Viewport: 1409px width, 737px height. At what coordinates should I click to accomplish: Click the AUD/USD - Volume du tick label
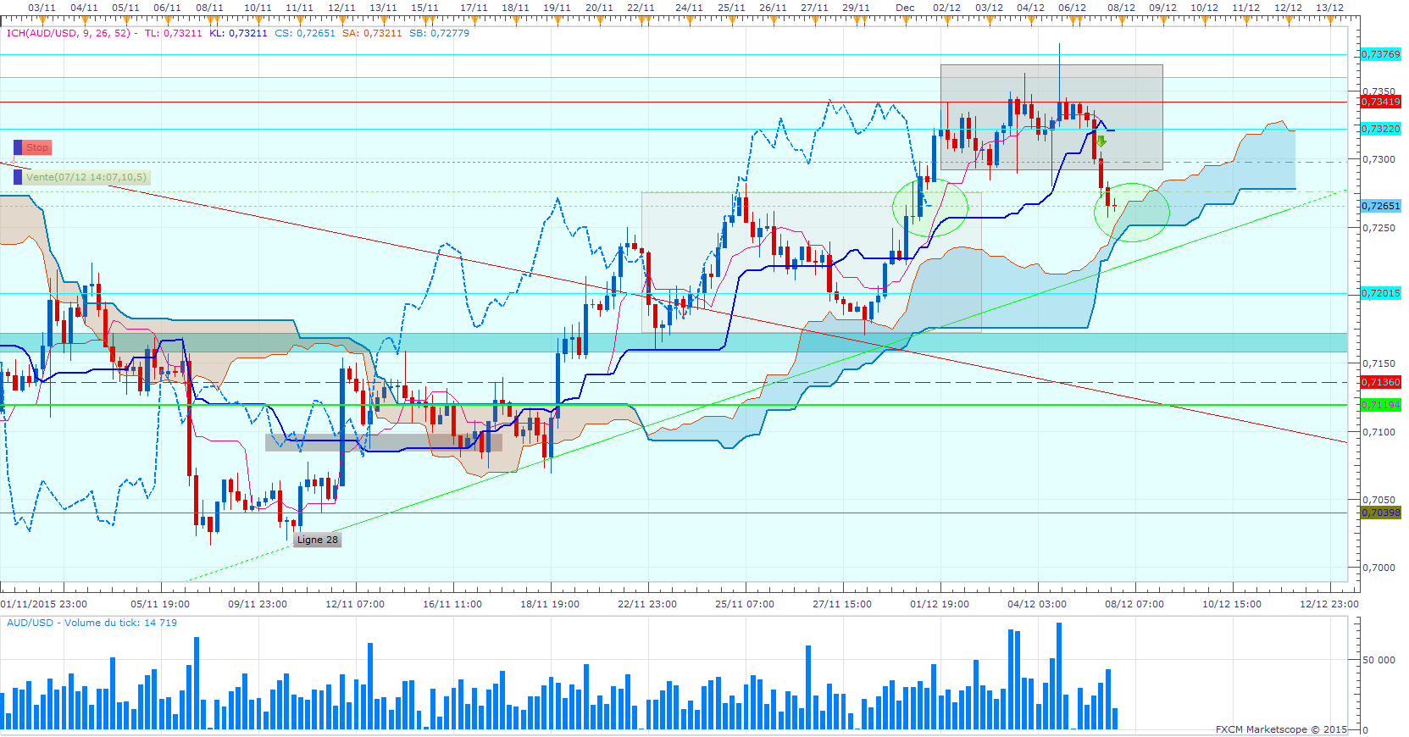(x=92, y=623)
